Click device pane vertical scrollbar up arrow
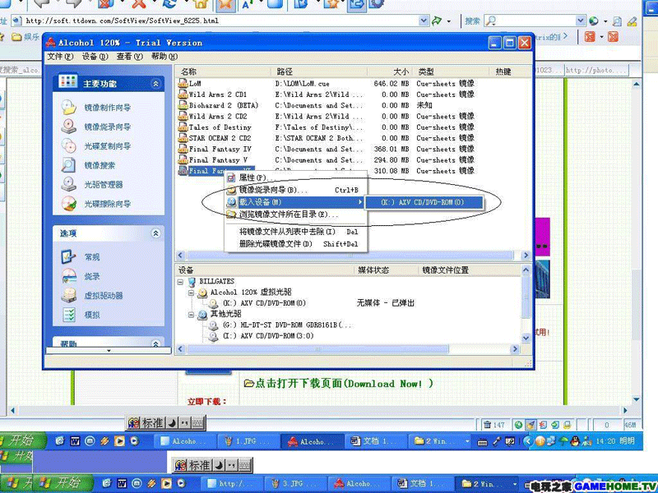The height and width of the screenshot is (493, 658). [526, 270]
